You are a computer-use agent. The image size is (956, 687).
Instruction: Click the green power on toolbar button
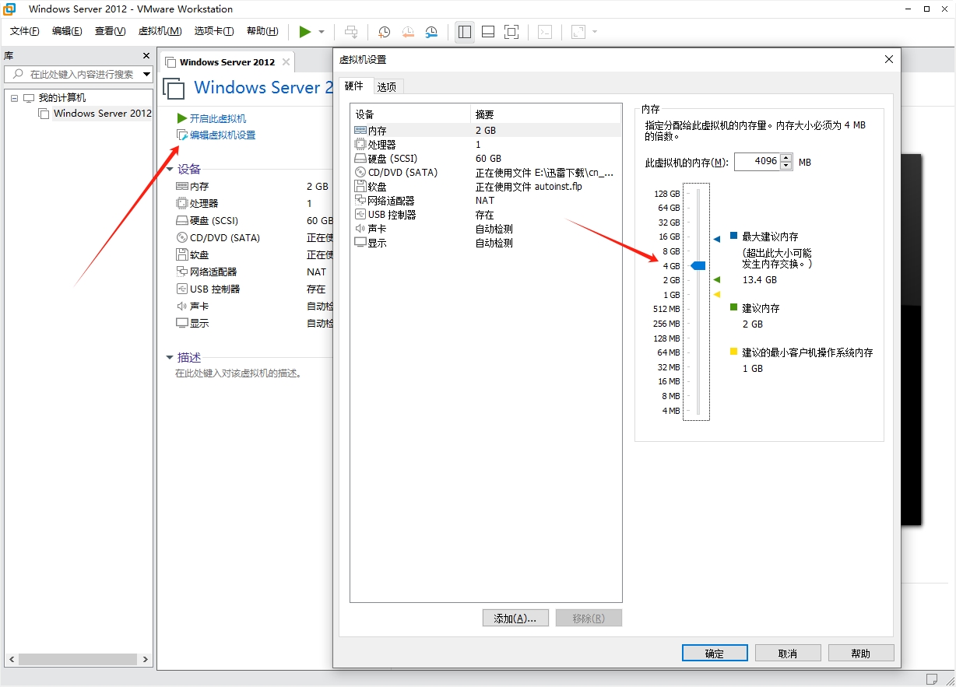click(x=305, y=32)
